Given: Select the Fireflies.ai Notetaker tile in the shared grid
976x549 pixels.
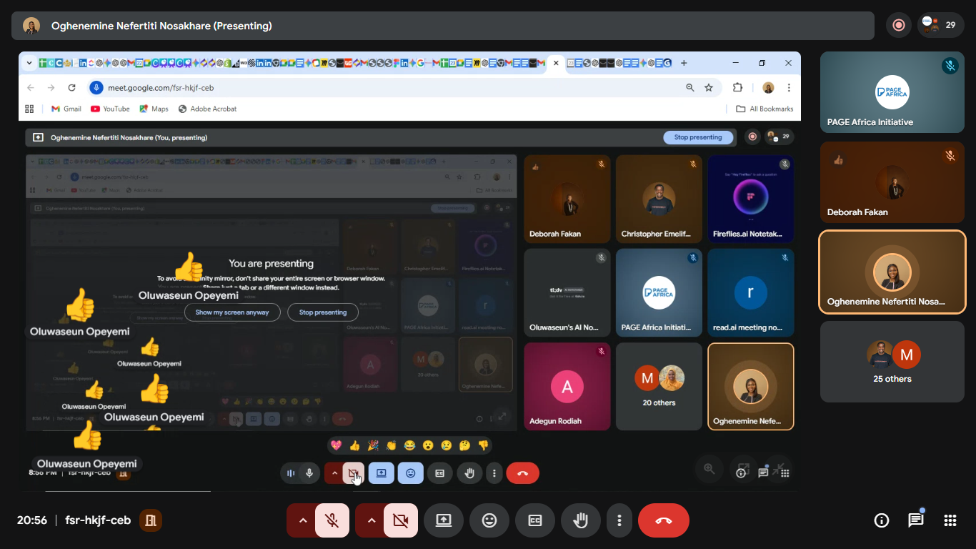Looking at the screenshot, I should [x=750, y=199].
